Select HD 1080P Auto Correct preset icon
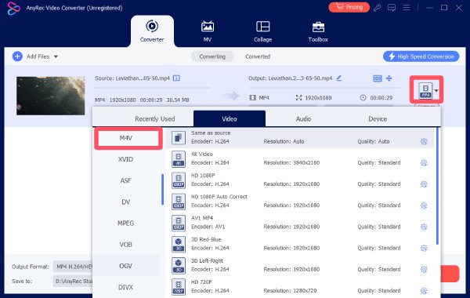 179,202
